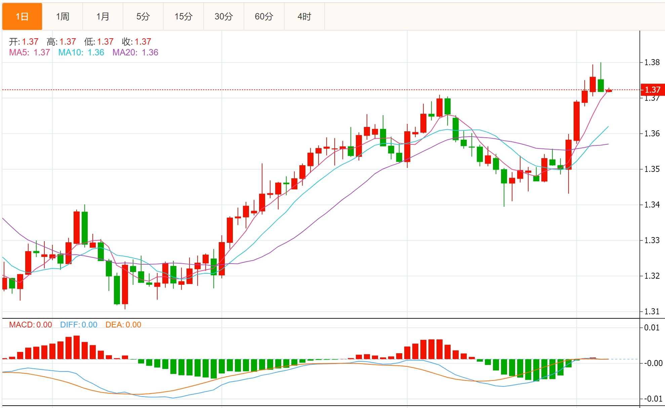Select the 30分 timeframe tab
This screenshot has height=408, width=665.
pyautogui.click(x=224, y=16)
